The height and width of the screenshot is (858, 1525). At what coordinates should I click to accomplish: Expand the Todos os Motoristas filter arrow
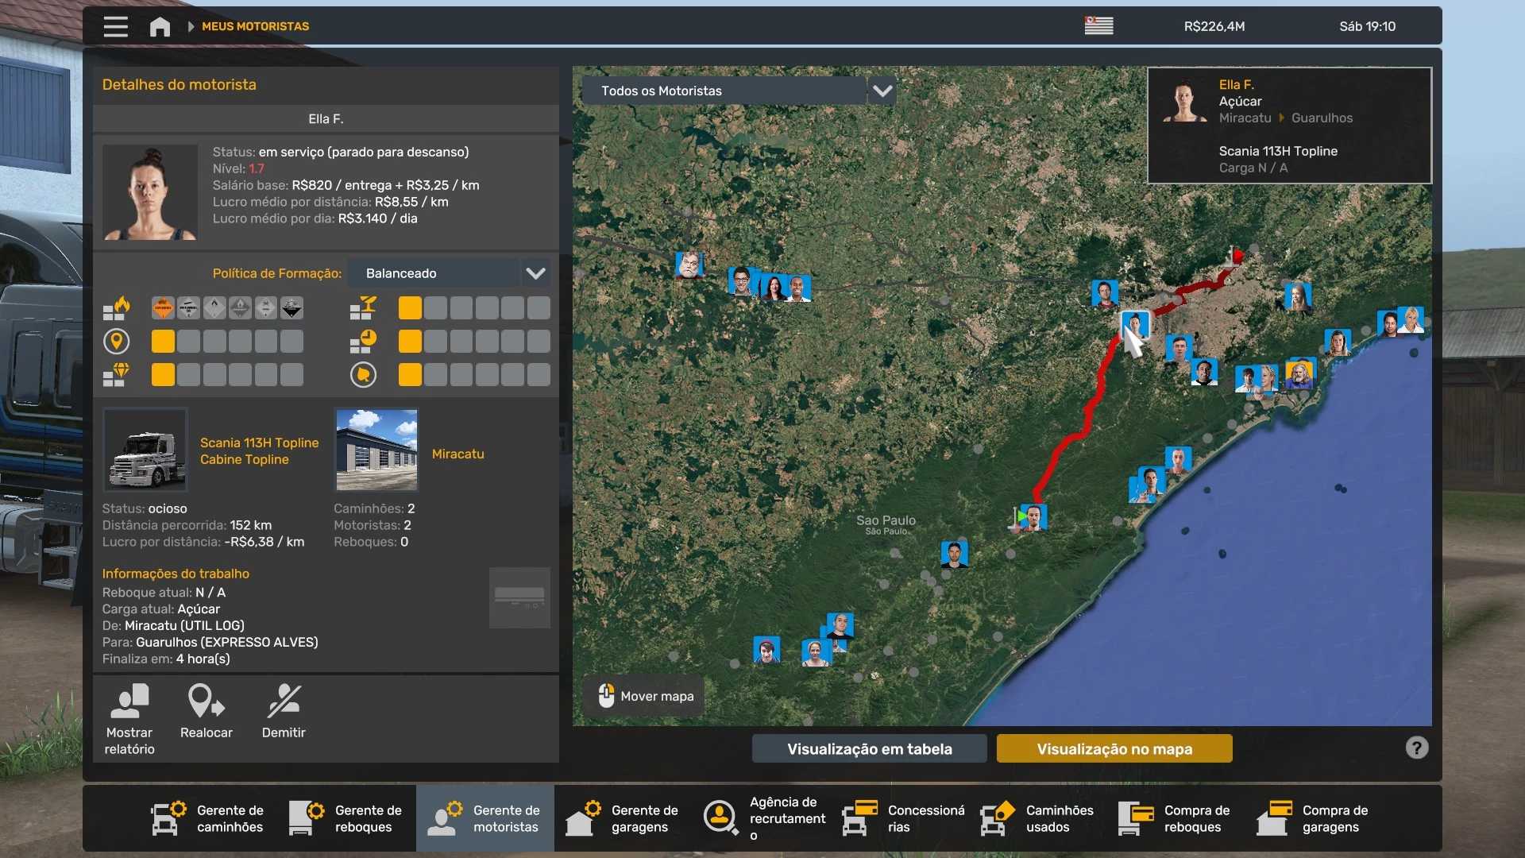(882, 91)
